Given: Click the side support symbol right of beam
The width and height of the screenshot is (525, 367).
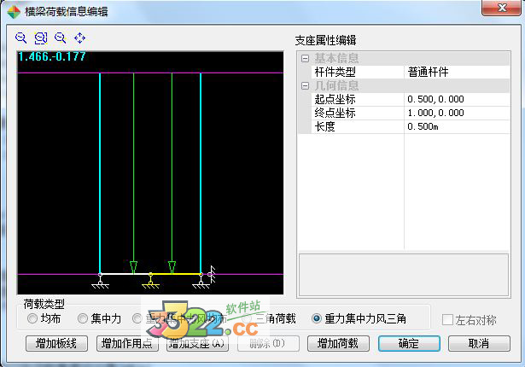Looking at the screenshot, I should [211, 274].
